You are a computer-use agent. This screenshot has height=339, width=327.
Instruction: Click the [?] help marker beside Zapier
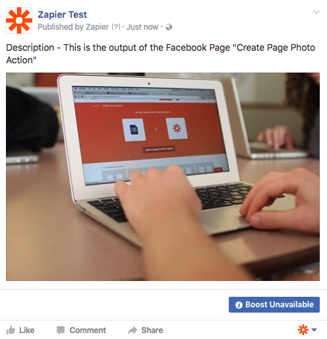116,27
